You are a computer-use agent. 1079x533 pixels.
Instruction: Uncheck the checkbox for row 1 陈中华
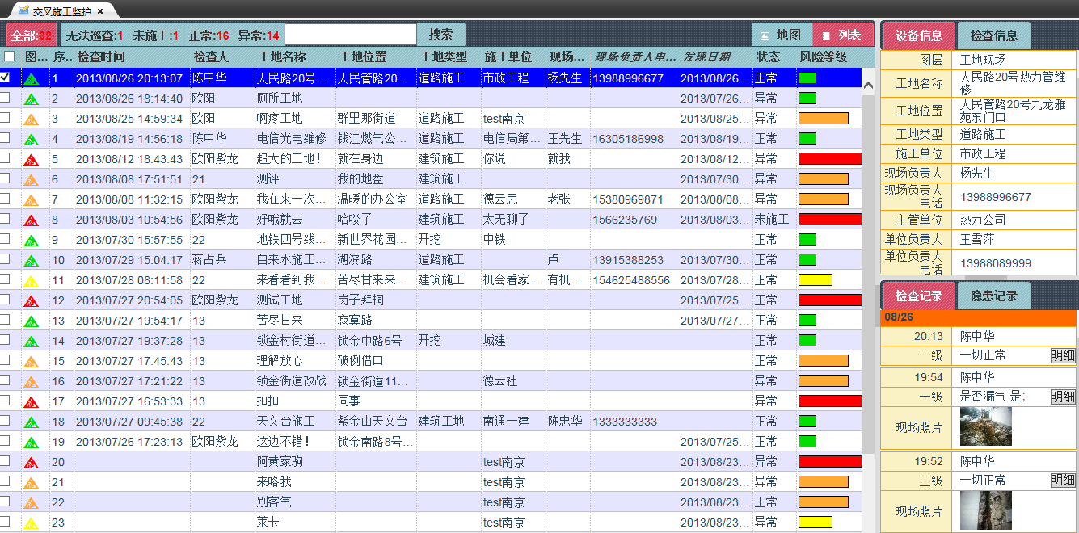click(5, 78)
